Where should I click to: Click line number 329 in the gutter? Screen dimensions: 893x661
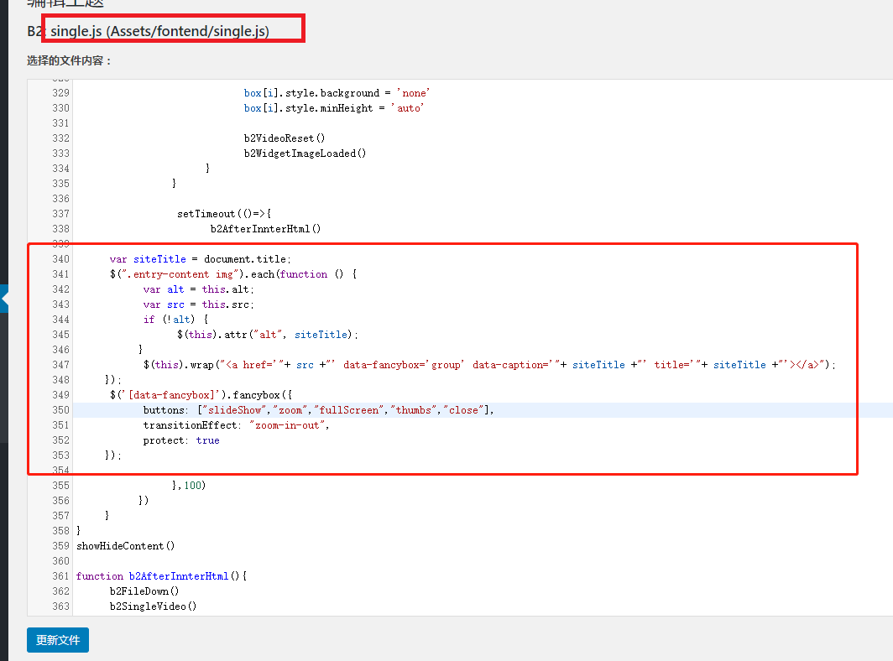tap(60, 93)
